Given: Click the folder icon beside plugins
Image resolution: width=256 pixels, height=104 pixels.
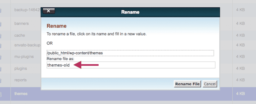Looking at the screenshot, I should [1, 69].
